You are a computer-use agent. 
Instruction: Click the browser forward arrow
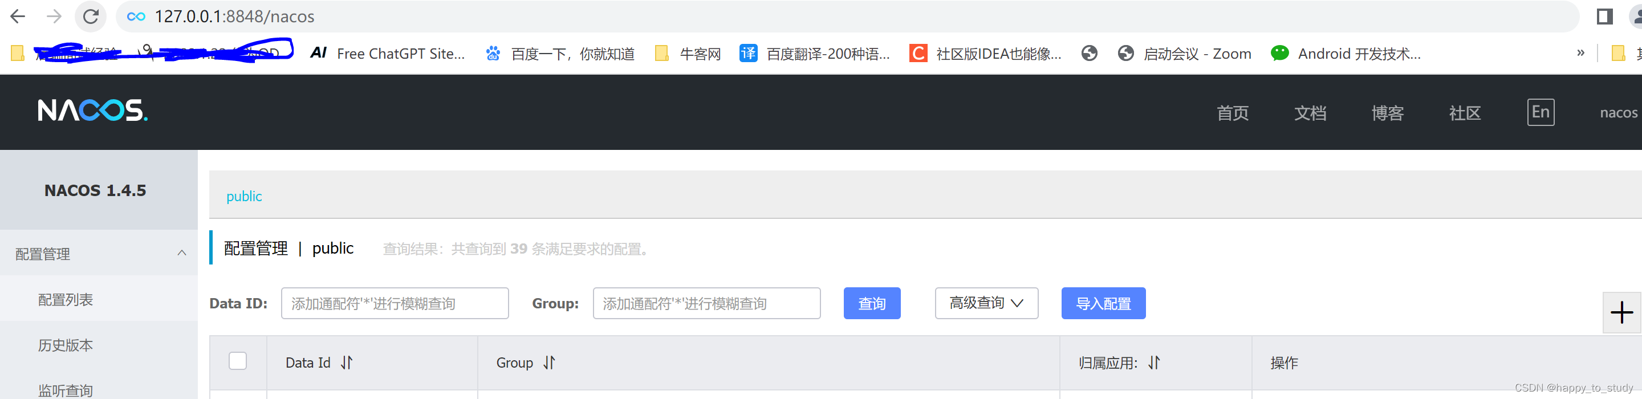[54, 17]
